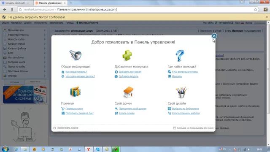The image size is (270, 152).
Task: Open the 'Купить премиум шаблон' link
Action: pyautogui.click(x=186, y=113)
